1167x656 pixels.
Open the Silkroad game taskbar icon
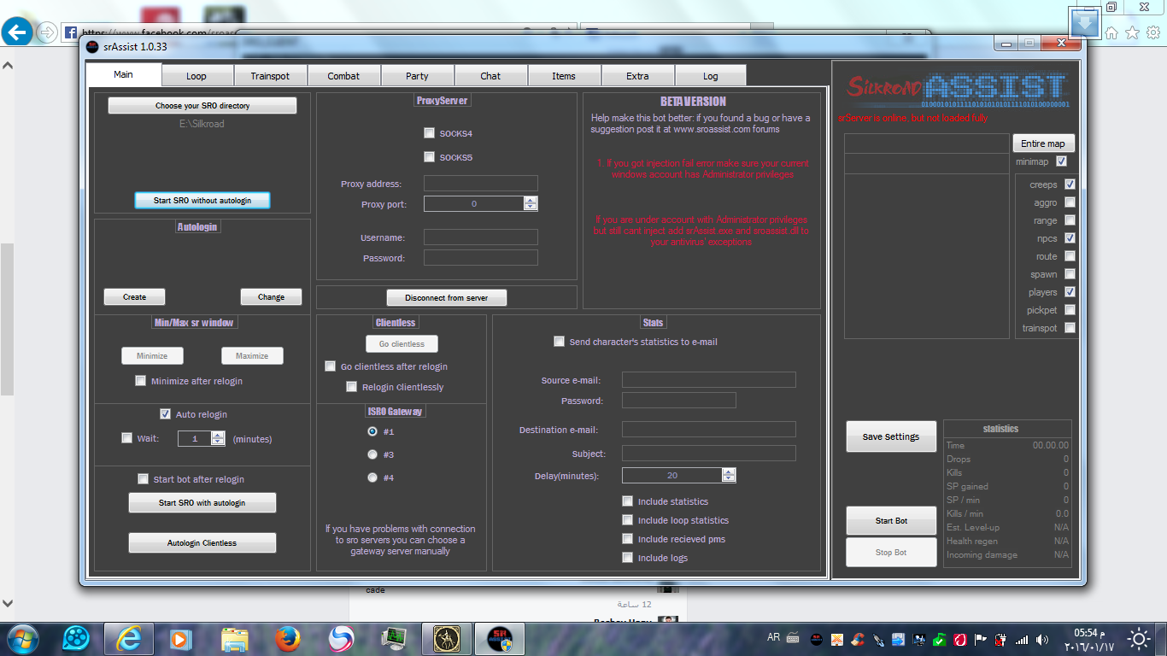pyautogui.click(x=448, y=638)
